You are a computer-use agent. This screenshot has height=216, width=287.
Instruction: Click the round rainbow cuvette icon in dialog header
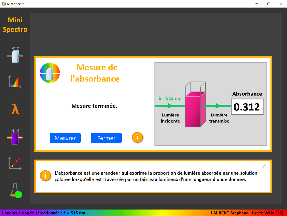(x=50, y=73)
